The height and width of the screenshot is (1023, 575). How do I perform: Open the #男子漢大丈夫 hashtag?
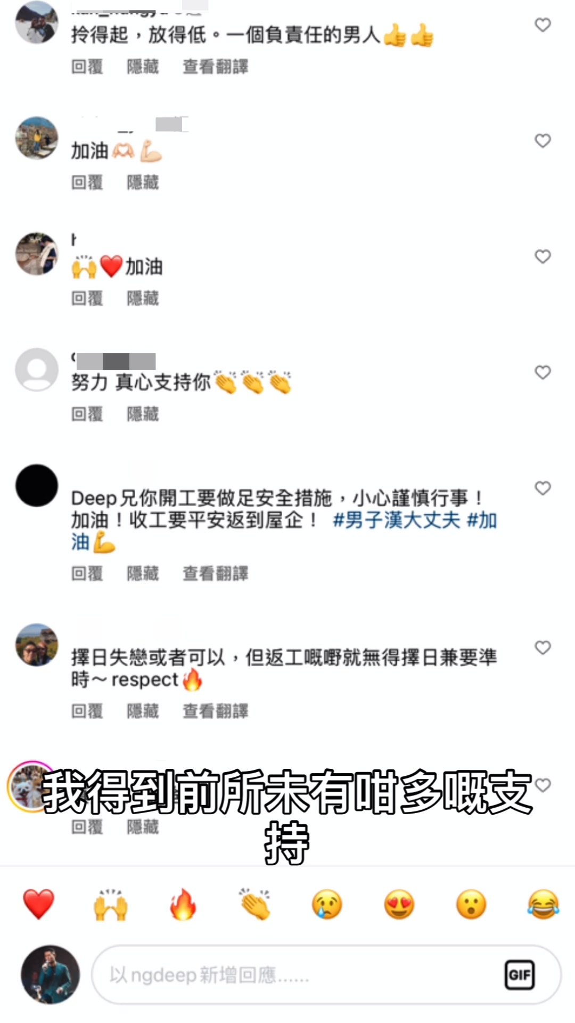coord(397,520)
